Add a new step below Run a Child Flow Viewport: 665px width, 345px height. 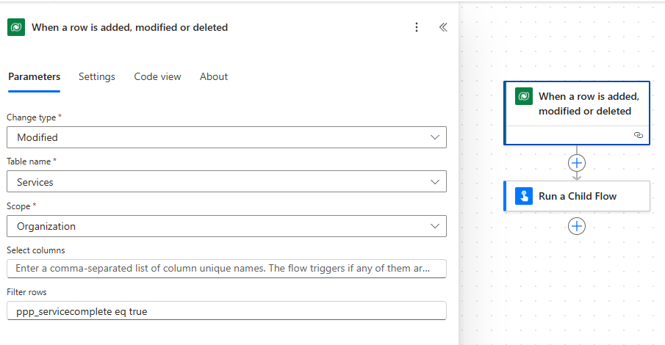coord(577,226)
